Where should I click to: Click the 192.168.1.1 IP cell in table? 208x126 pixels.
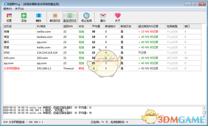pos(44,68)
